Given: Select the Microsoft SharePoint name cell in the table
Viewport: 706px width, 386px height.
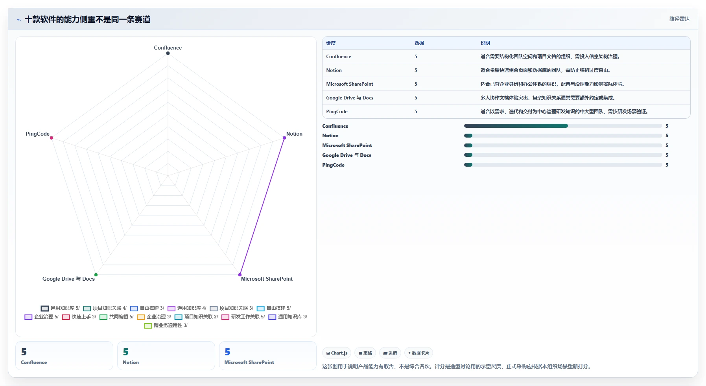Looking at the screenshot, I should (350, 84).
